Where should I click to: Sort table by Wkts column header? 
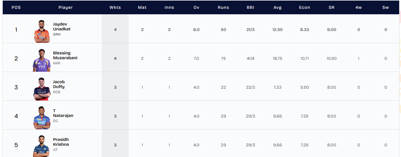pyautogui.click(x=115, y=8)
